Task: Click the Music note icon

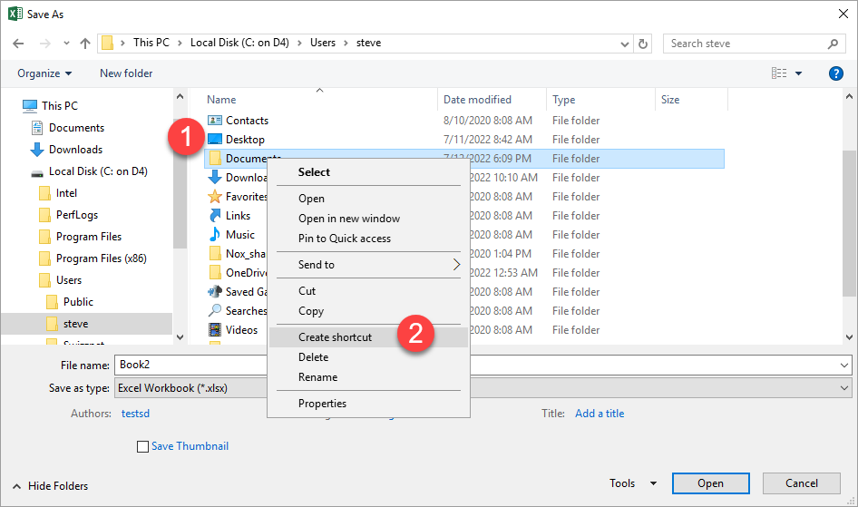Action: [x=215, y=235]
